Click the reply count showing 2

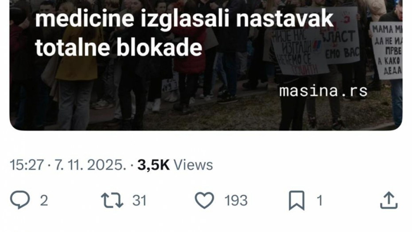pos(44,201)
